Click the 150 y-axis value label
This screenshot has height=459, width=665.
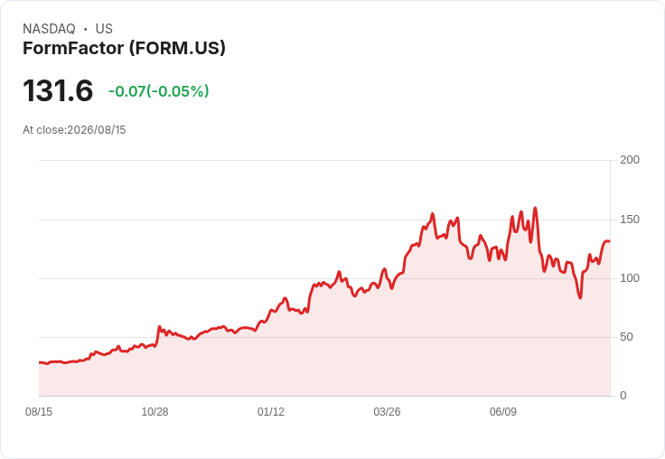[630, 220]
